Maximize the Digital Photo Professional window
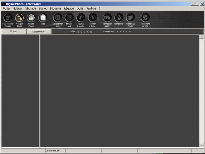Screen dimensions: 205x154 197,4
